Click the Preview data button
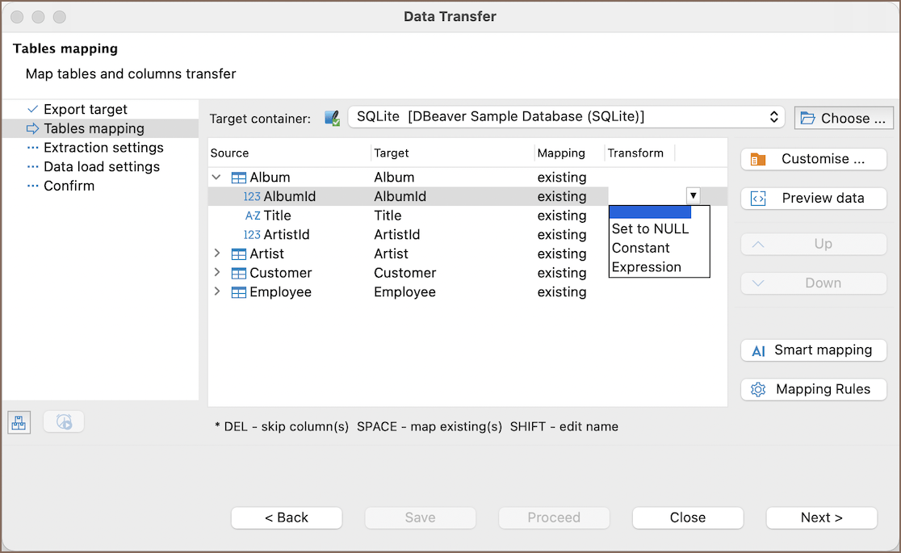901x553 pixels. [x=813, y=199]
